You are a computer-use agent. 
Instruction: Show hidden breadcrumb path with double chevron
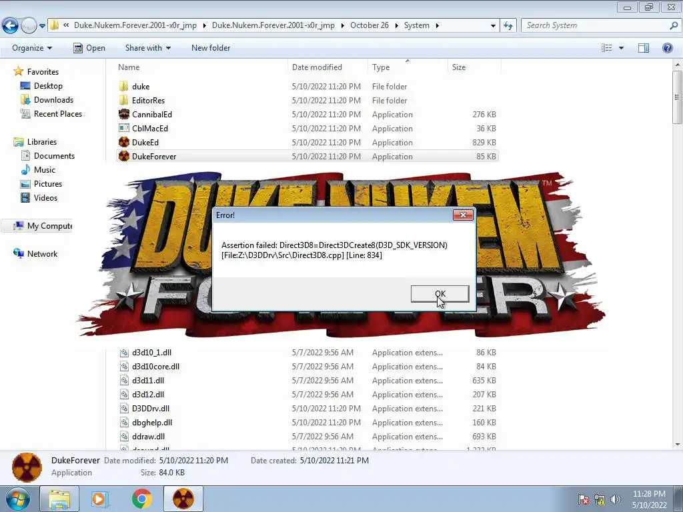(66, 25)
